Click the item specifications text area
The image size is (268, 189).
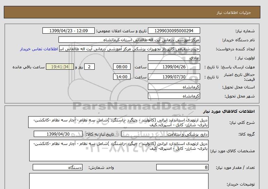119,151
